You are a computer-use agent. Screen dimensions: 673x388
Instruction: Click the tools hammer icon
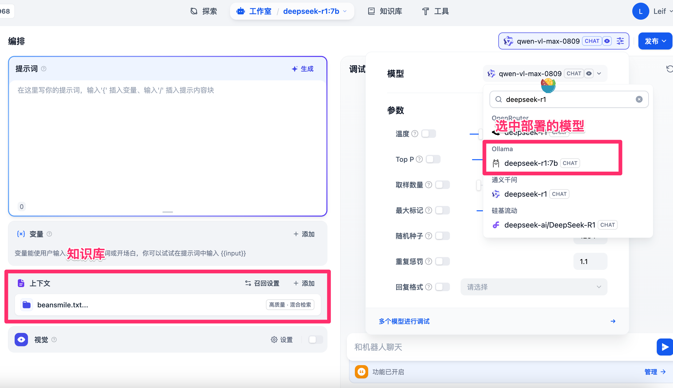pos(425,11)
